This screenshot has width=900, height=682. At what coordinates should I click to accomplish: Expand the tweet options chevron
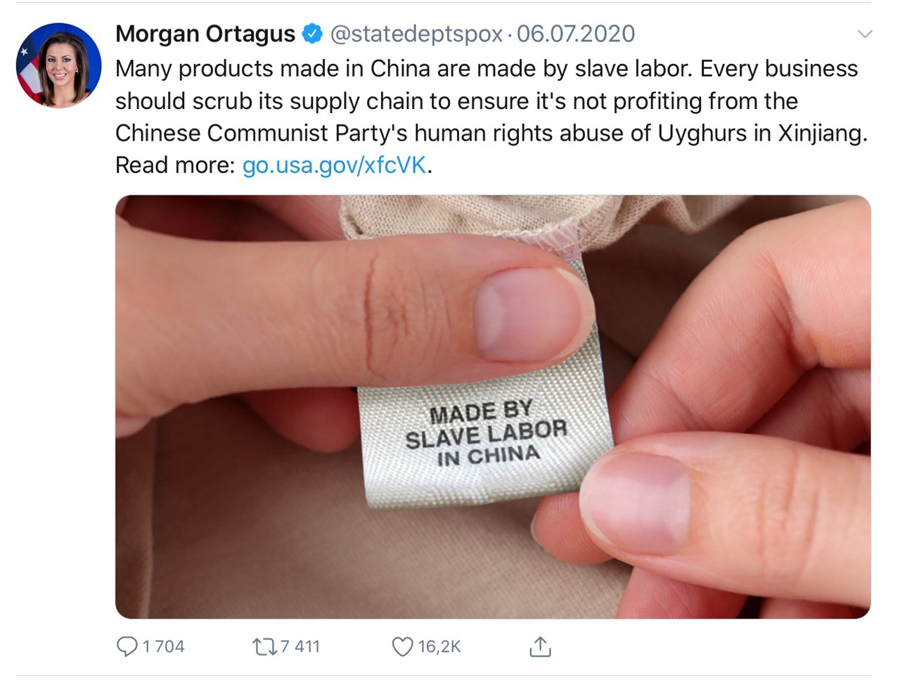point(865,34)
